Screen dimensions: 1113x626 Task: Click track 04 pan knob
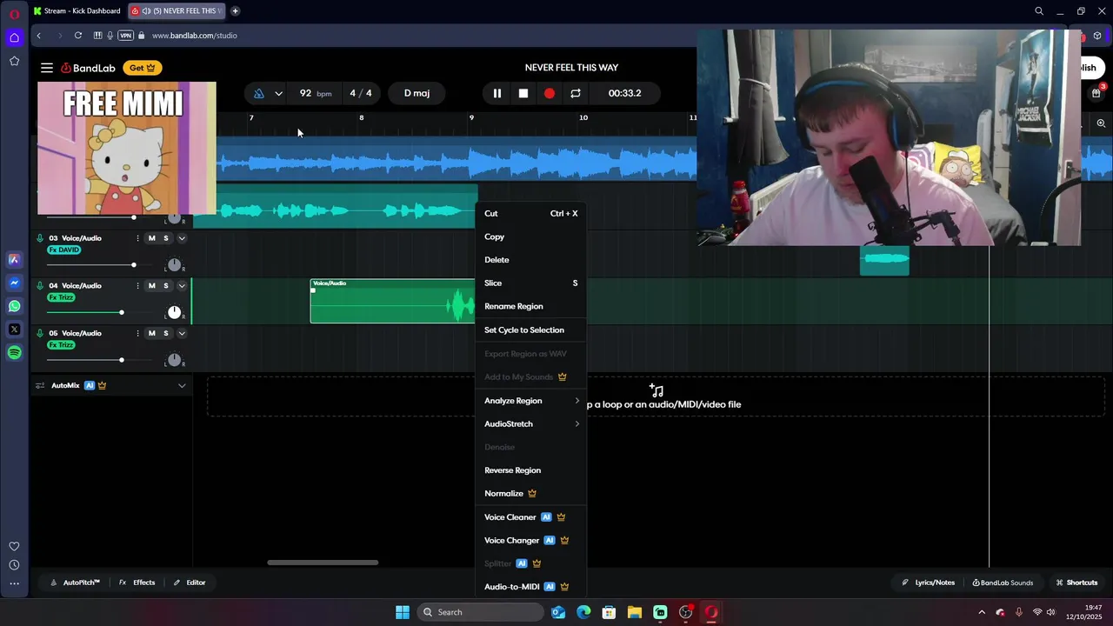[174, 312]
